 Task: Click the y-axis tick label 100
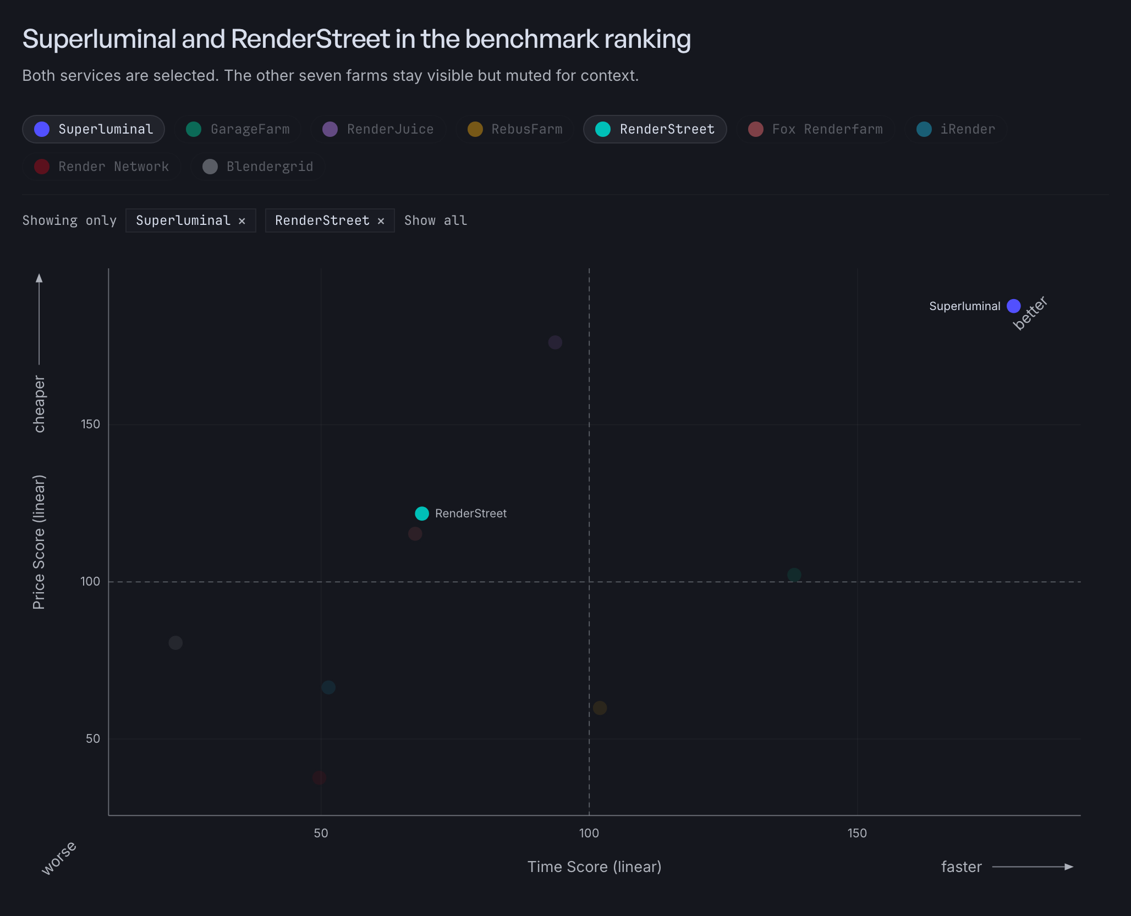[90, 582]
